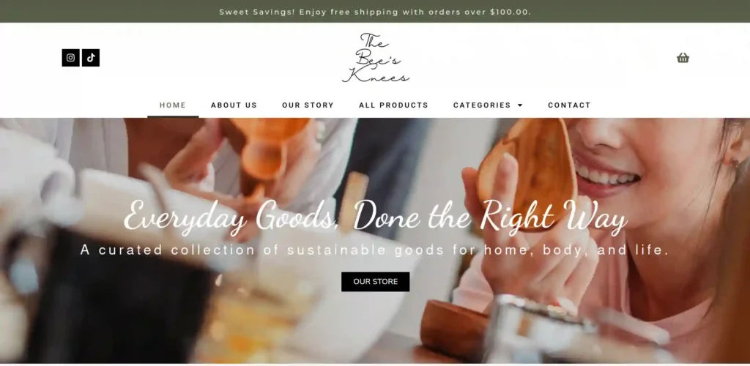The image size is (750, 366).
Task: Browse the All Products menu item
Action: click(x=393, y=105)
